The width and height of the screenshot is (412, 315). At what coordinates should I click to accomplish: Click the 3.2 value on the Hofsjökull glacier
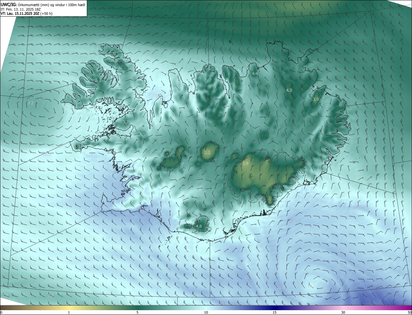click(207, 152)
